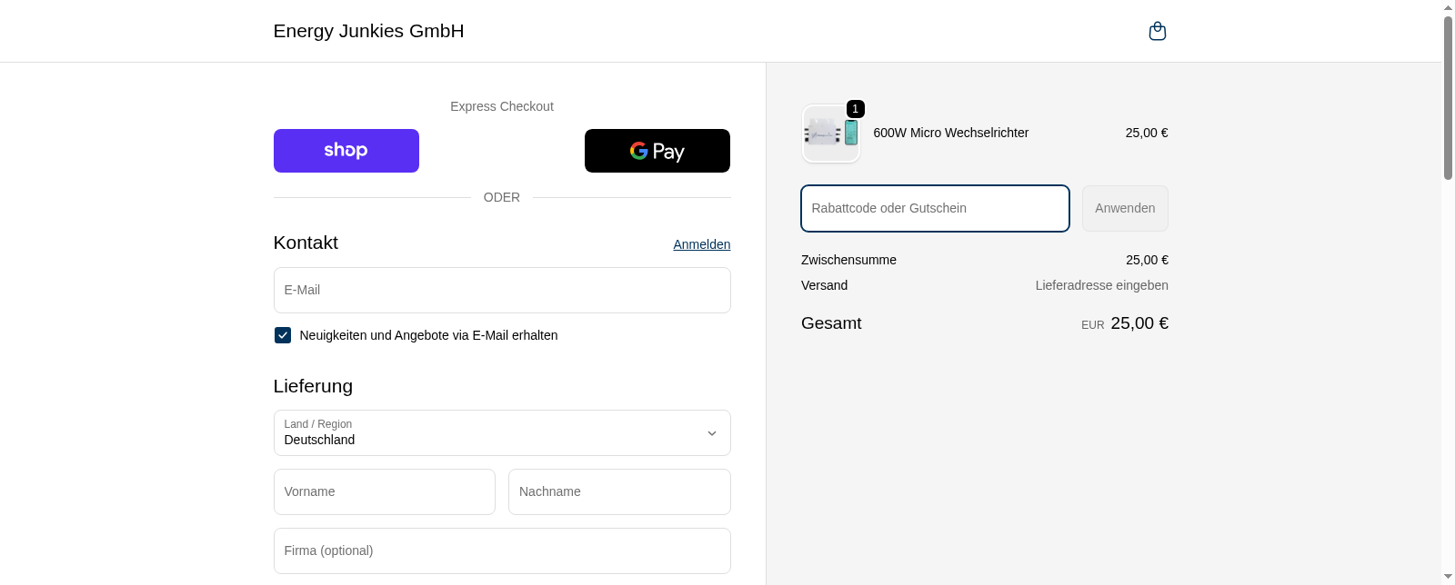Click into the Vorname field
Viewport: 1455px width, 585px height.
click(384, 491)
